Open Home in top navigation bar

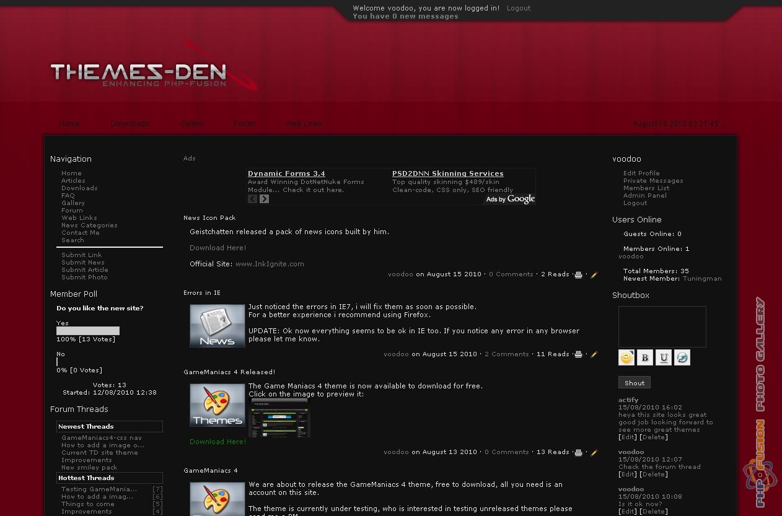click(69, 124)
